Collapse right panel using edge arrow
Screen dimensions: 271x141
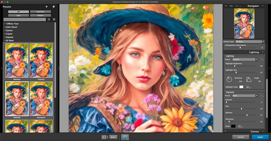coord(269,68)
